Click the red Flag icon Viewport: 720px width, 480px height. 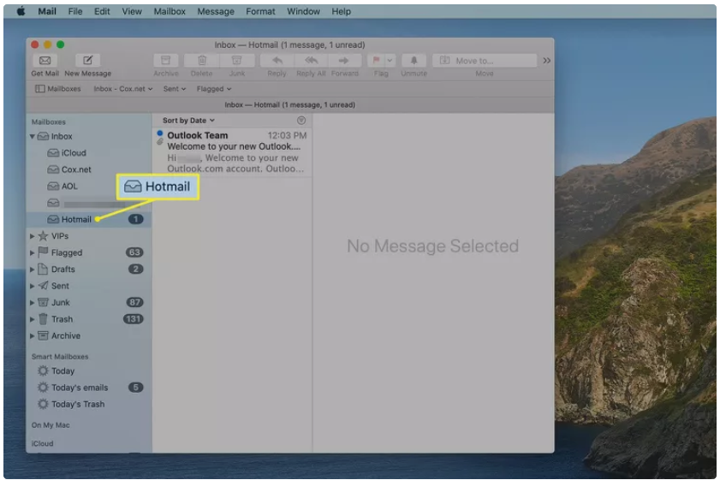376,61
